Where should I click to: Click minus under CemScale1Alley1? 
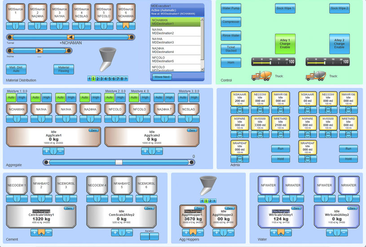[x=49, y=232]
